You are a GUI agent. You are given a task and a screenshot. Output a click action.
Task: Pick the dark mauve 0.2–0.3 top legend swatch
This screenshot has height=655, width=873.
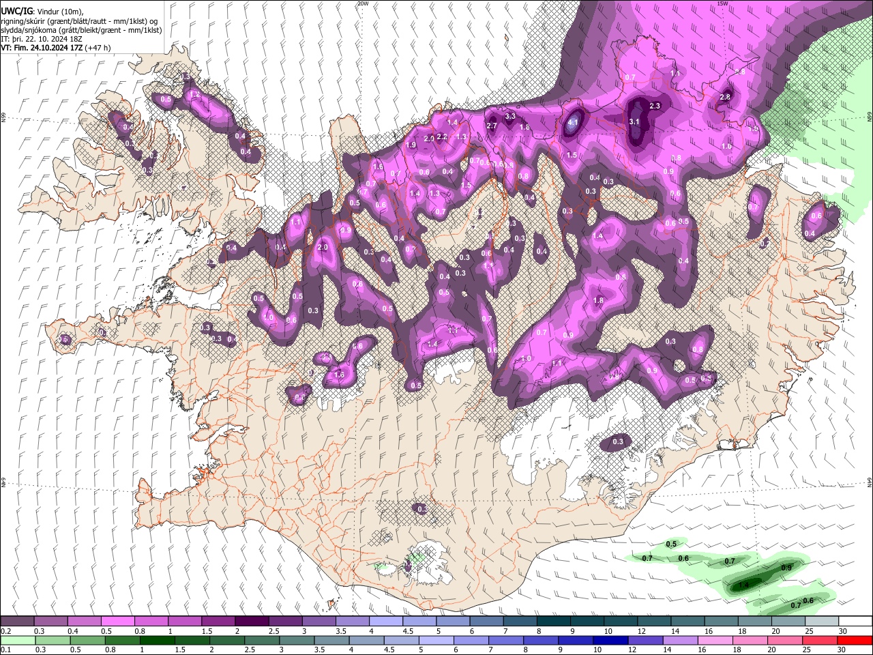(x=17, y=622)
